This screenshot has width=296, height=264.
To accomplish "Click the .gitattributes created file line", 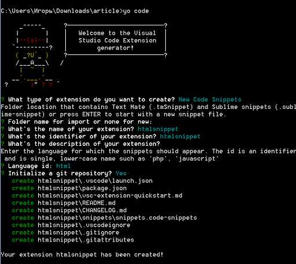I will tap(73, 240).
